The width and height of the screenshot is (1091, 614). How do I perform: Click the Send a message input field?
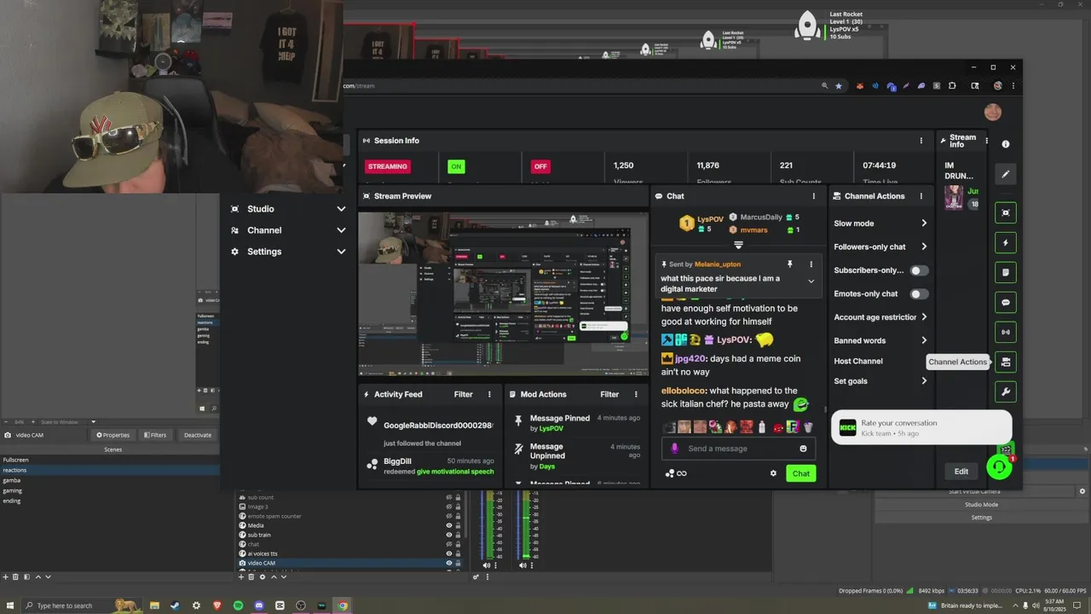coord(737,449)
